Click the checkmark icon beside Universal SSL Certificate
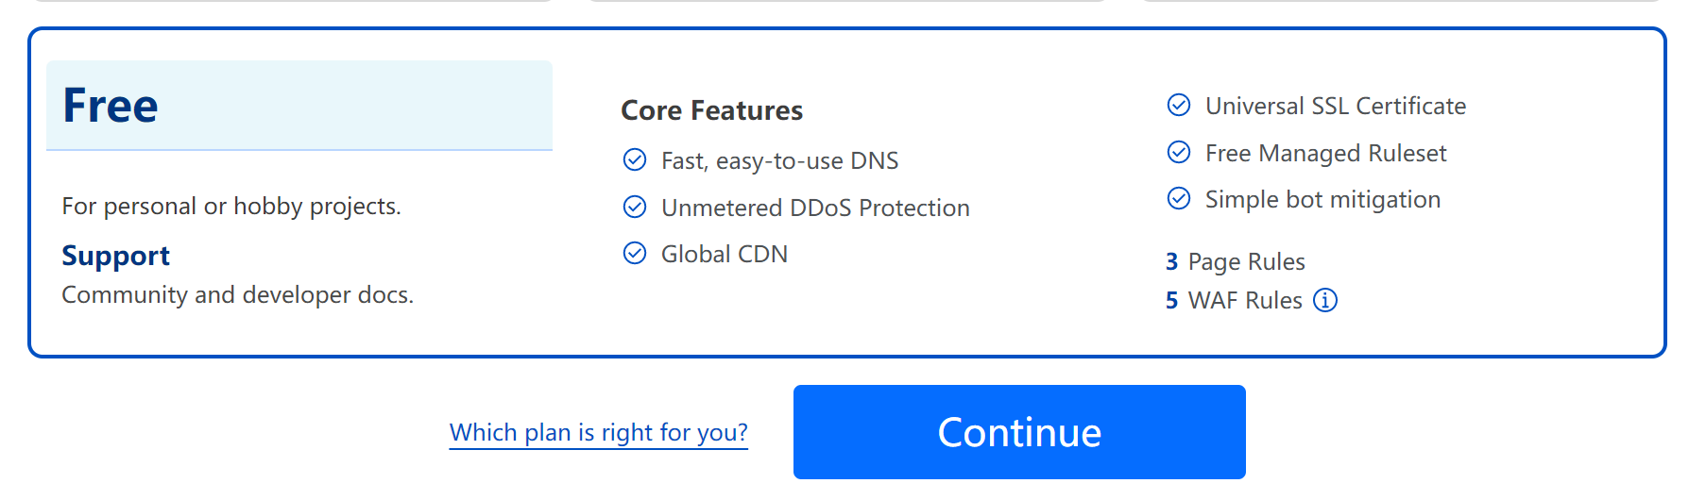 pos(1179,105)
